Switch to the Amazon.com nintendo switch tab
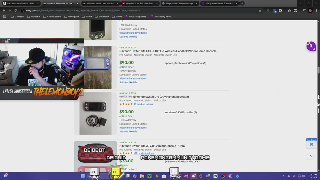Viewport: 320px width, 180px height. click(21, 3)
